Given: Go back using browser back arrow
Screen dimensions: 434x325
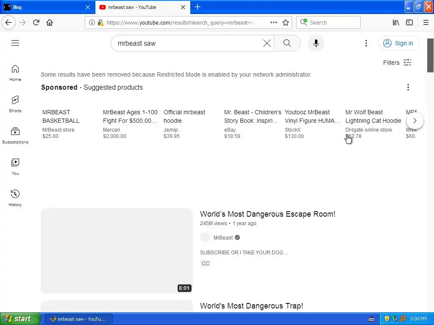Looking at the screenshot, I should point(8,22).
